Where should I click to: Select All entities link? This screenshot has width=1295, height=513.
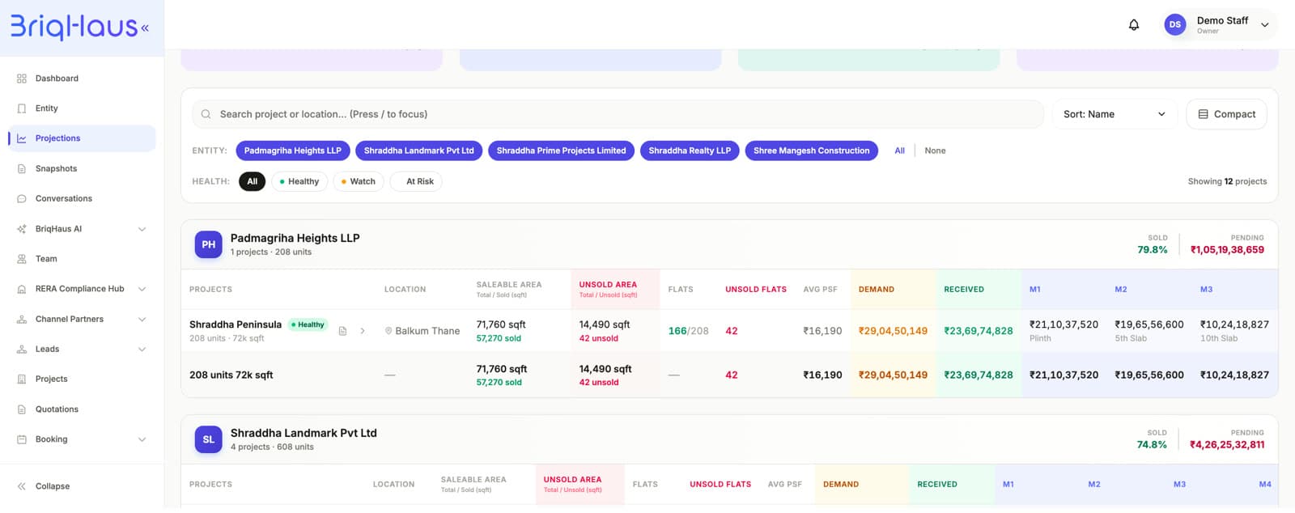pos(899,151)
